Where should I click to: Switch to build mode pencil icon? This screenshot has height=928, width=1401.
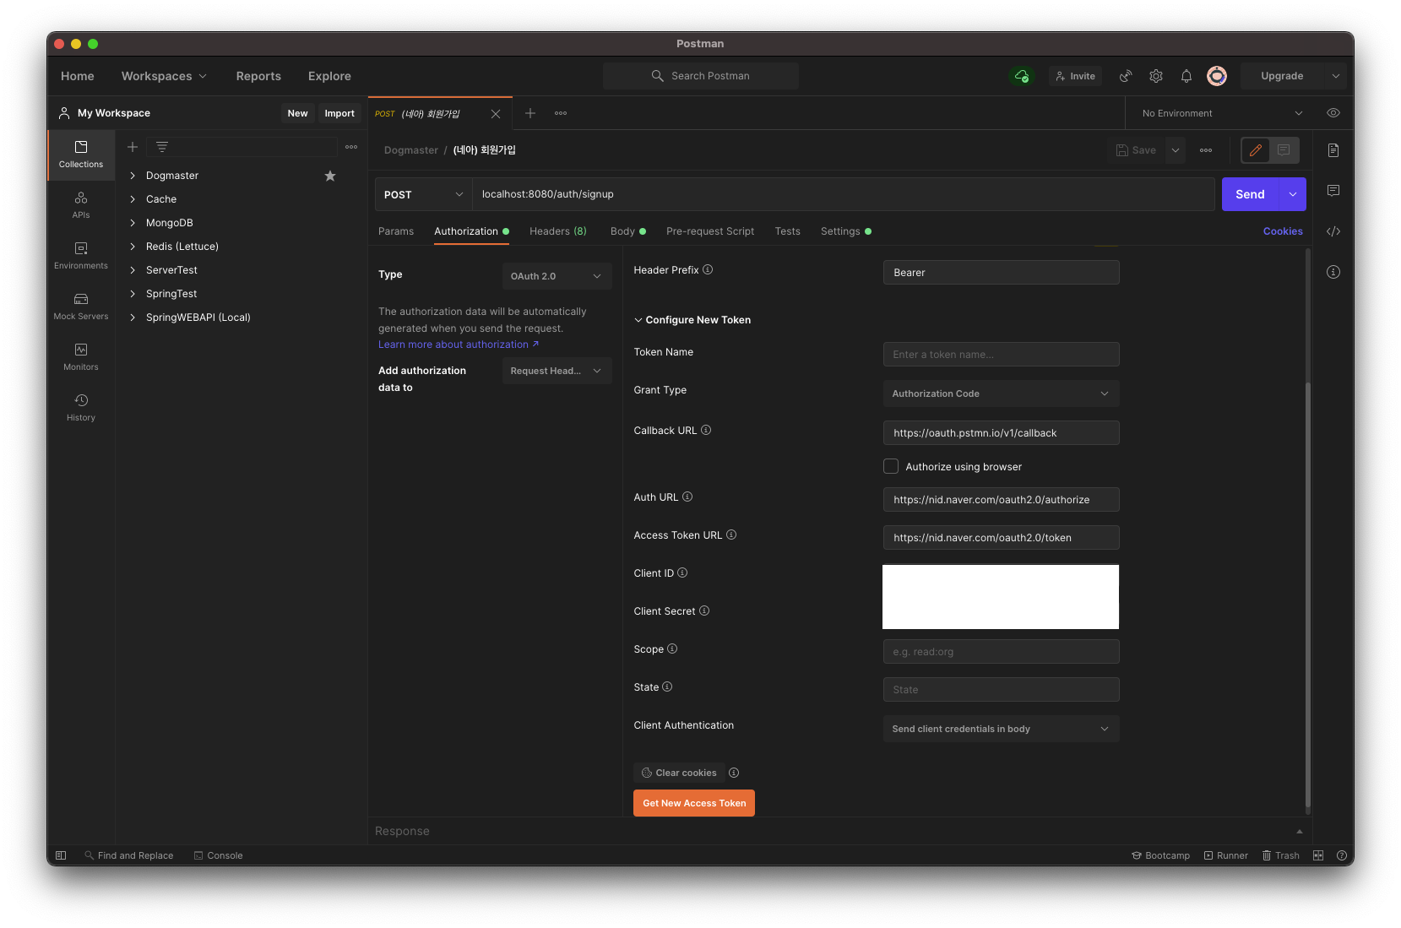click(x=1256, y=150)
